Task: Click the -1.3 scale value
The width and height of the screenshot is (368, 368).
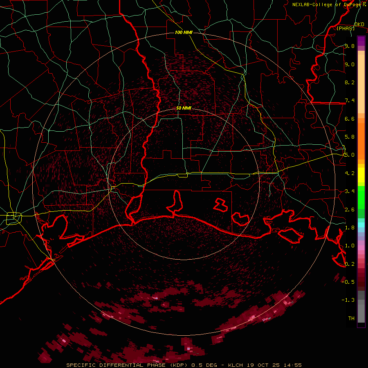Action: pos(348,300)
